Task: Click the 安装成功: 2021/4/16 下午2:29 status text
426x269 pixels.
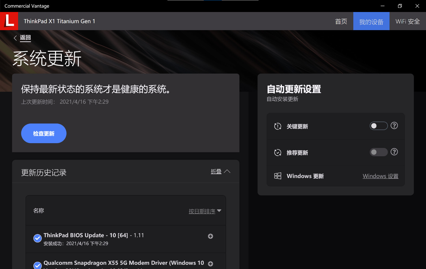Action: click(76, 243)
